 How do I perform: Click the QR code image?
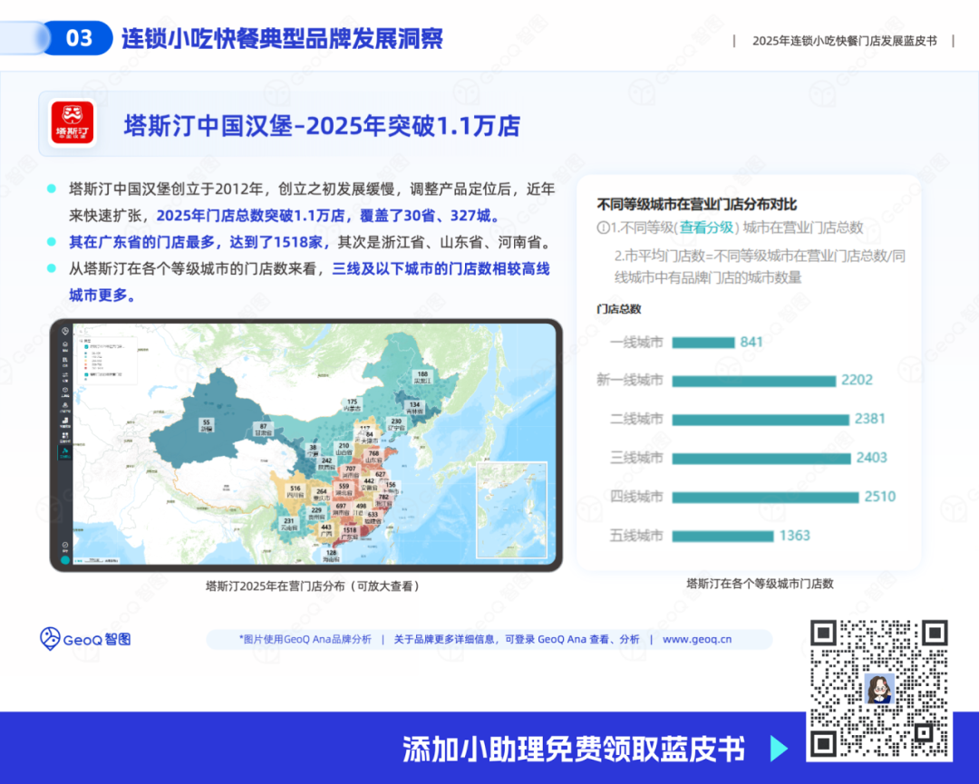pyautogui.click(x=878, y=690)
